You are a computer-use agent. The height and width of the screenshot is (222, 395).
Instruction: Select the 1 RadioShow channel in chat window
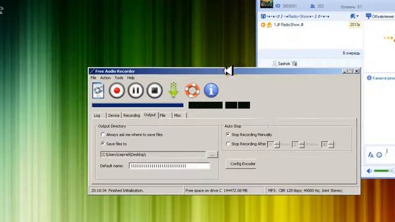(x=288, y=25)
